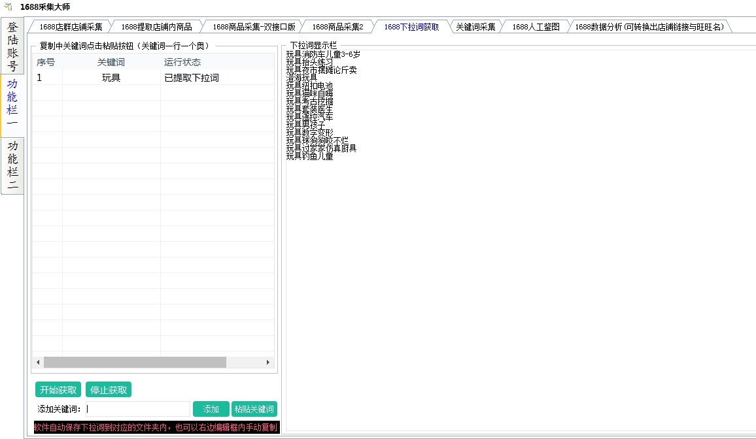Click the line 玩具过家家仿真厨具
Image resolution: width=756 pixels, height=439 pixels.
pos(322,148)
